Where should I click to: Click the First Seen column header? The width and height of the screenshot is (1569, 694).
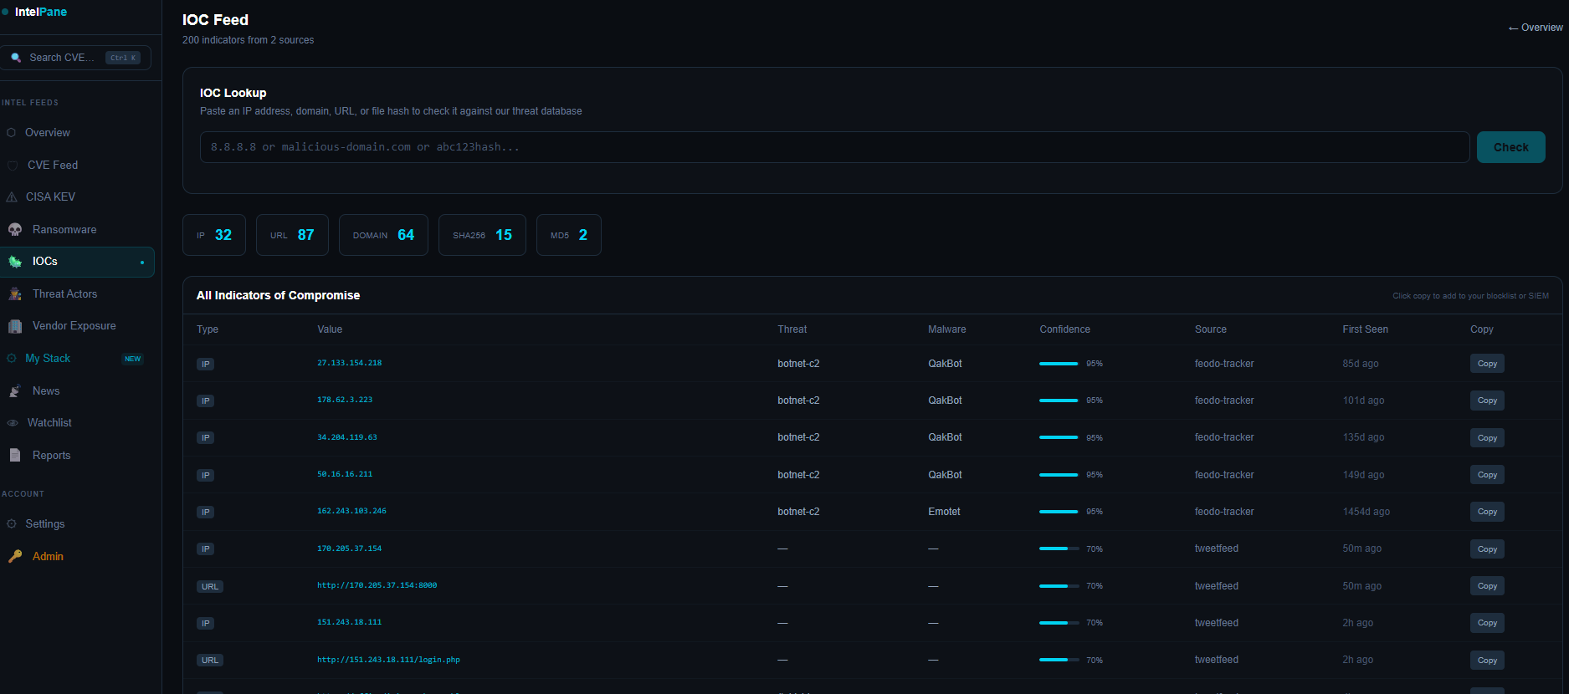coord(1365,329)
